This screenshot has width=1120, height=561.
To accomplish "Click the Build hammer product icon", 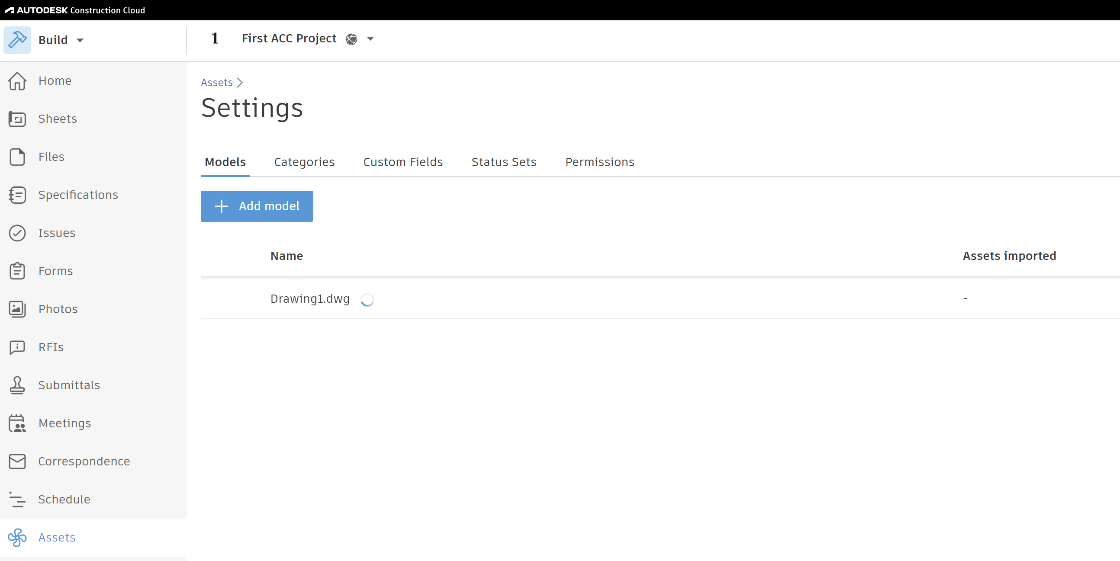I will point(17,40).
